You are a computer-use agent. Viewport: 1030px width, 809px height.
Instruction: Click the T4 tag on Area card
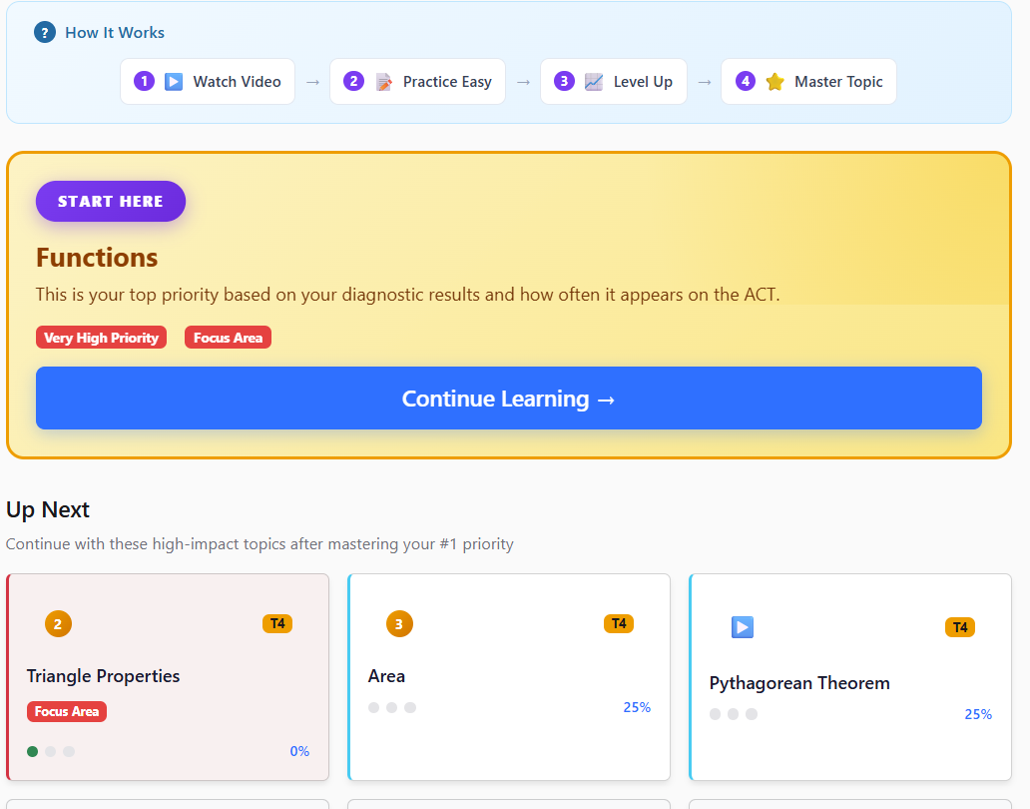tap(619, 623)
